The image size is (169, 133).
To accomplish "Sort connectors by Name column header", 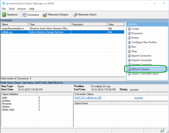I will click(x=14, y=24).
